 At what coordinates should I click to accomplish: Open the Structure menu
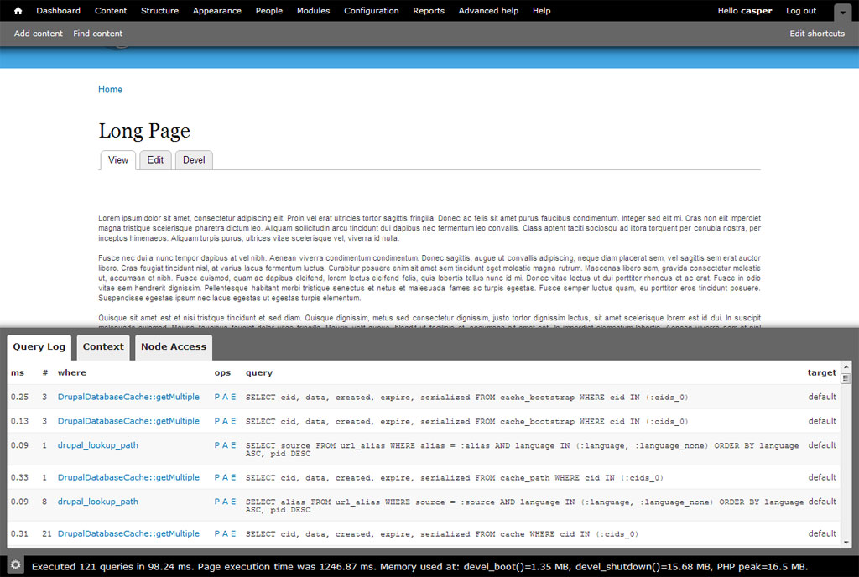[x=159, y=10]
